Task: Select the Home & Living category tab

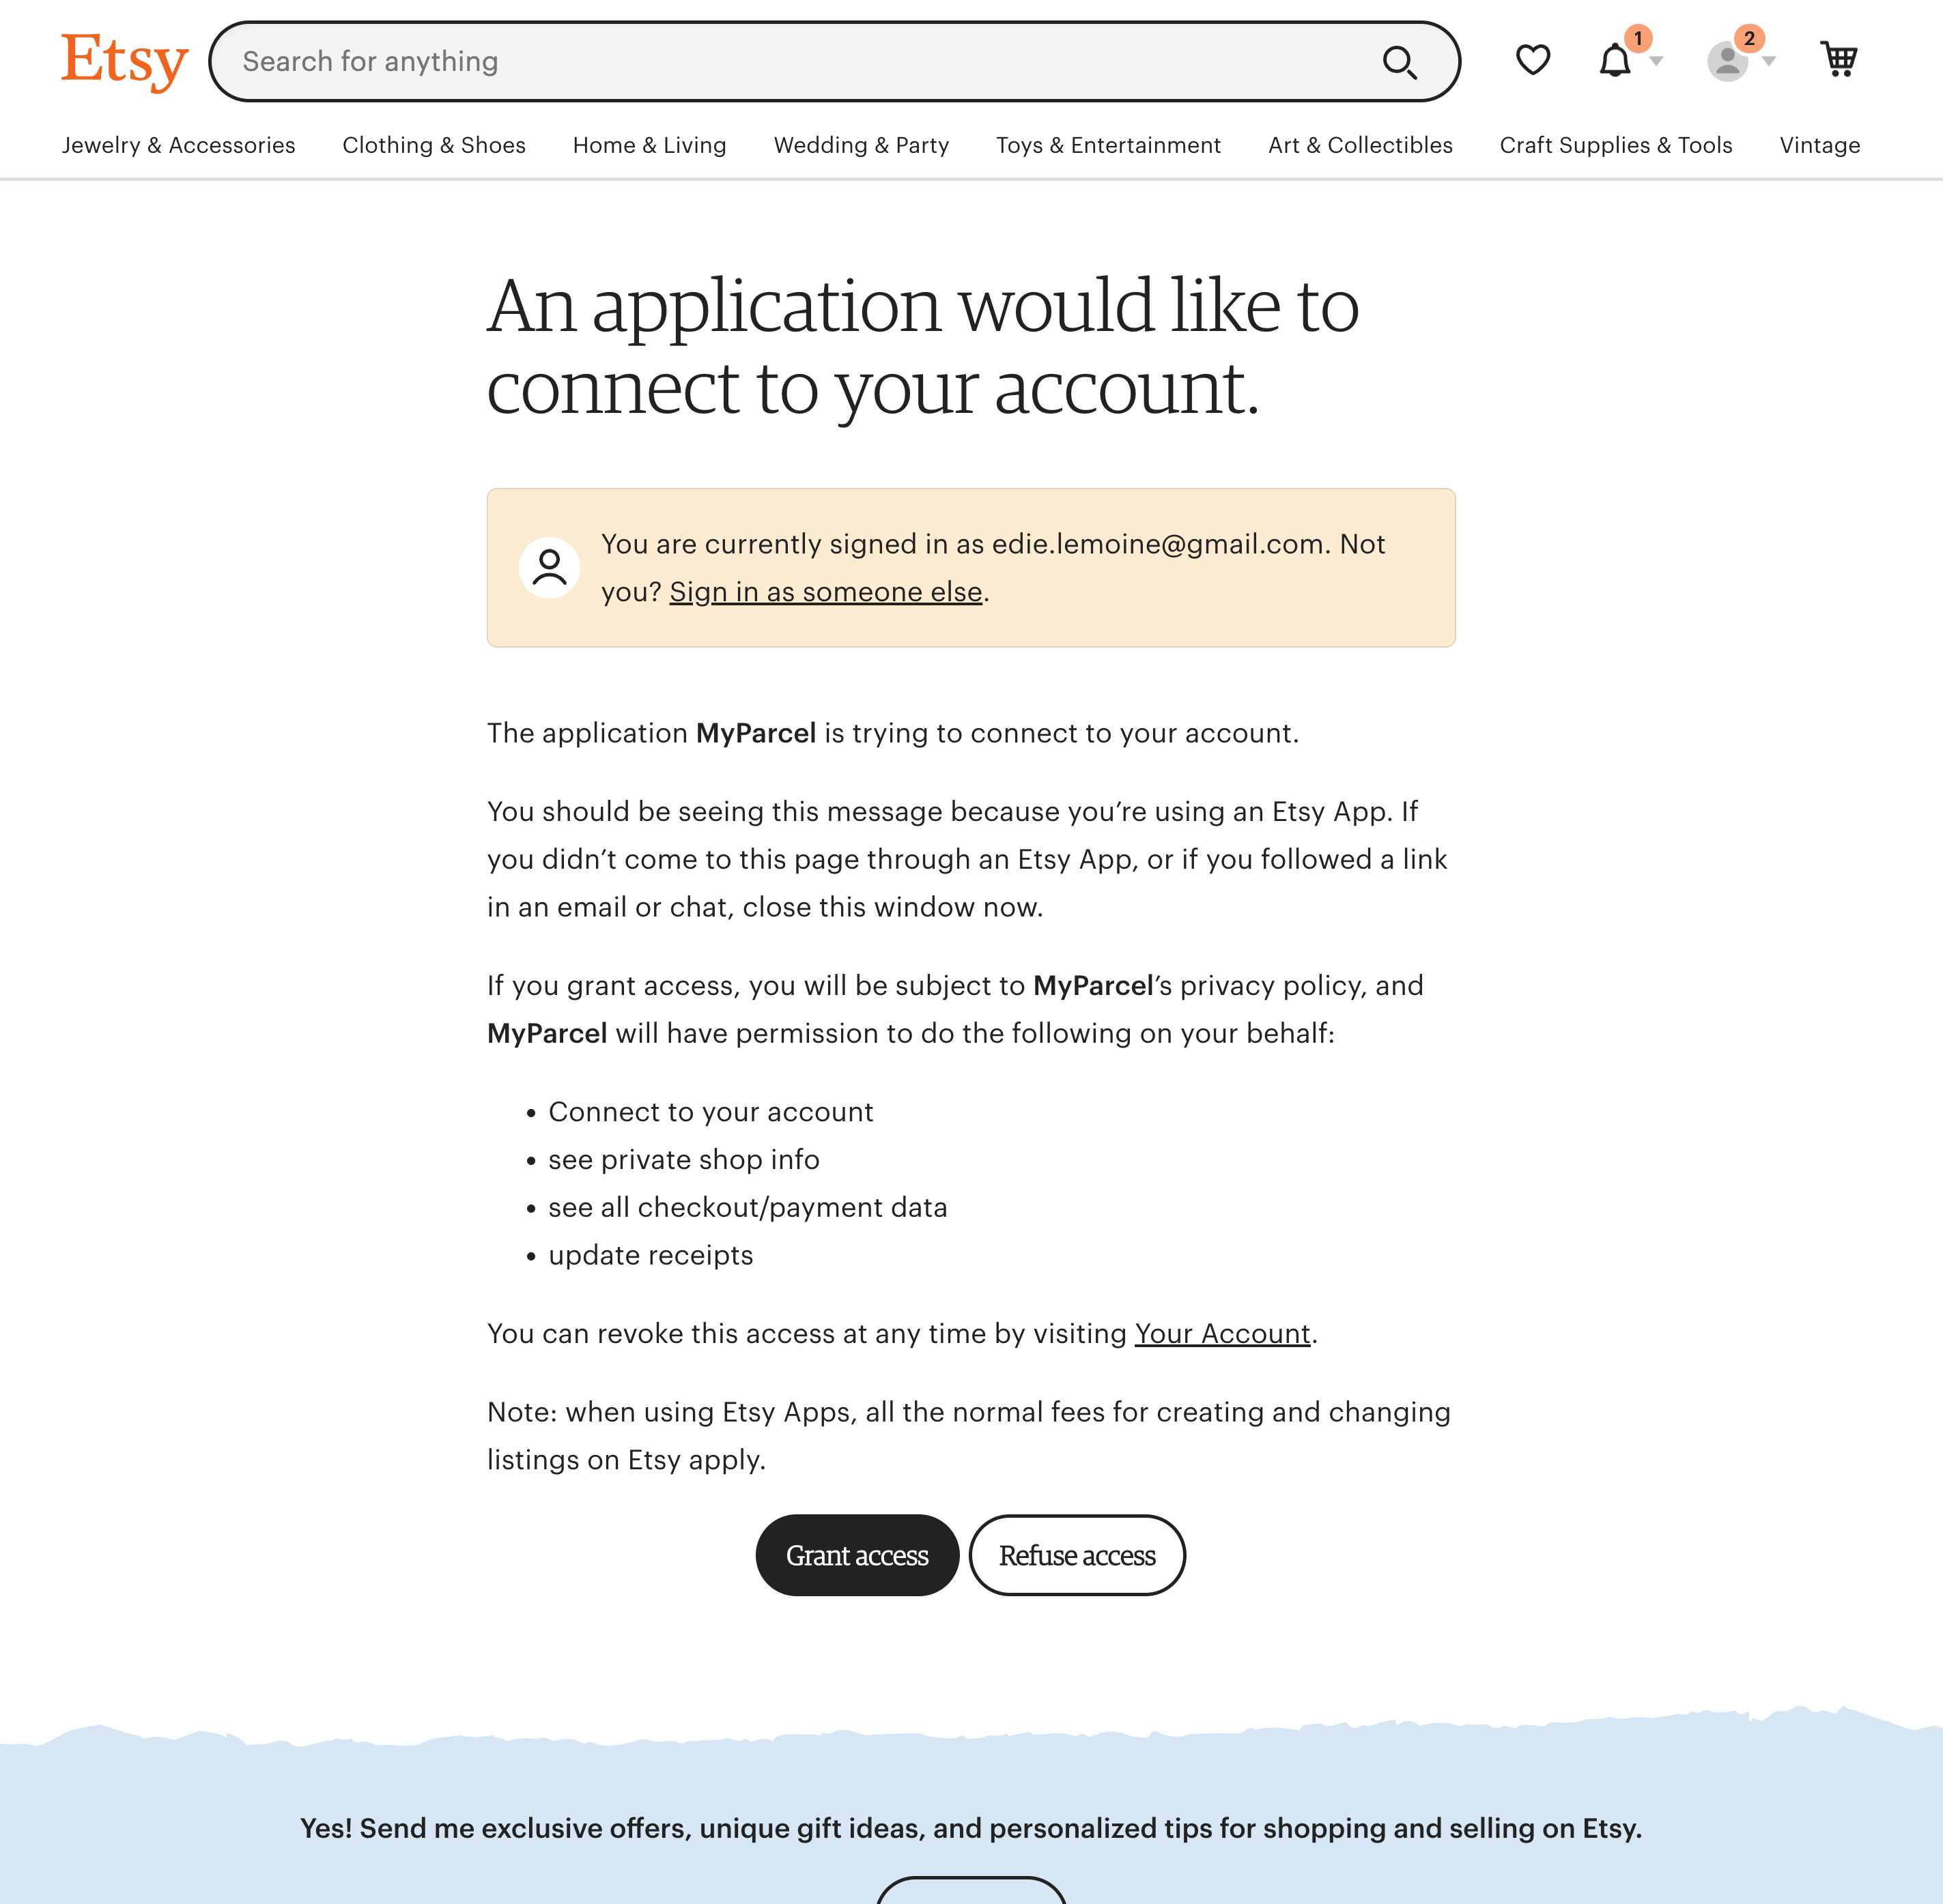Action: click(x=649, y=145)
